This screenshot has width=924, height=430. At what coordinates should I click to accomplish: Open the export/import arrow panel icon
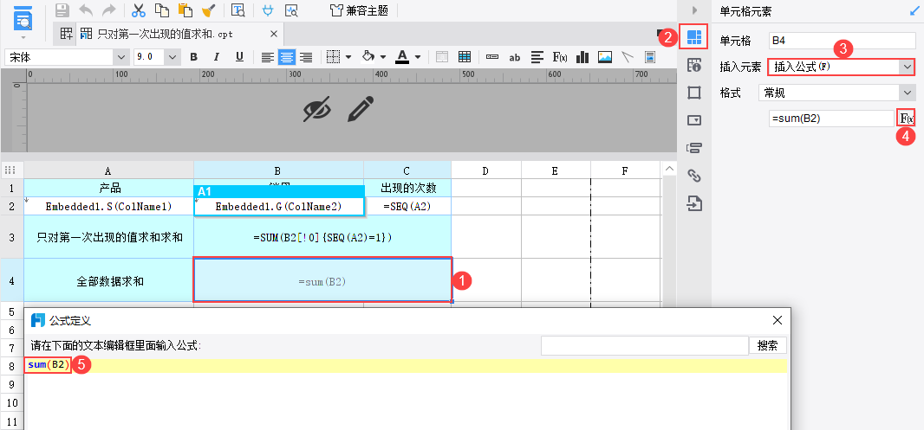click(694, 203)
